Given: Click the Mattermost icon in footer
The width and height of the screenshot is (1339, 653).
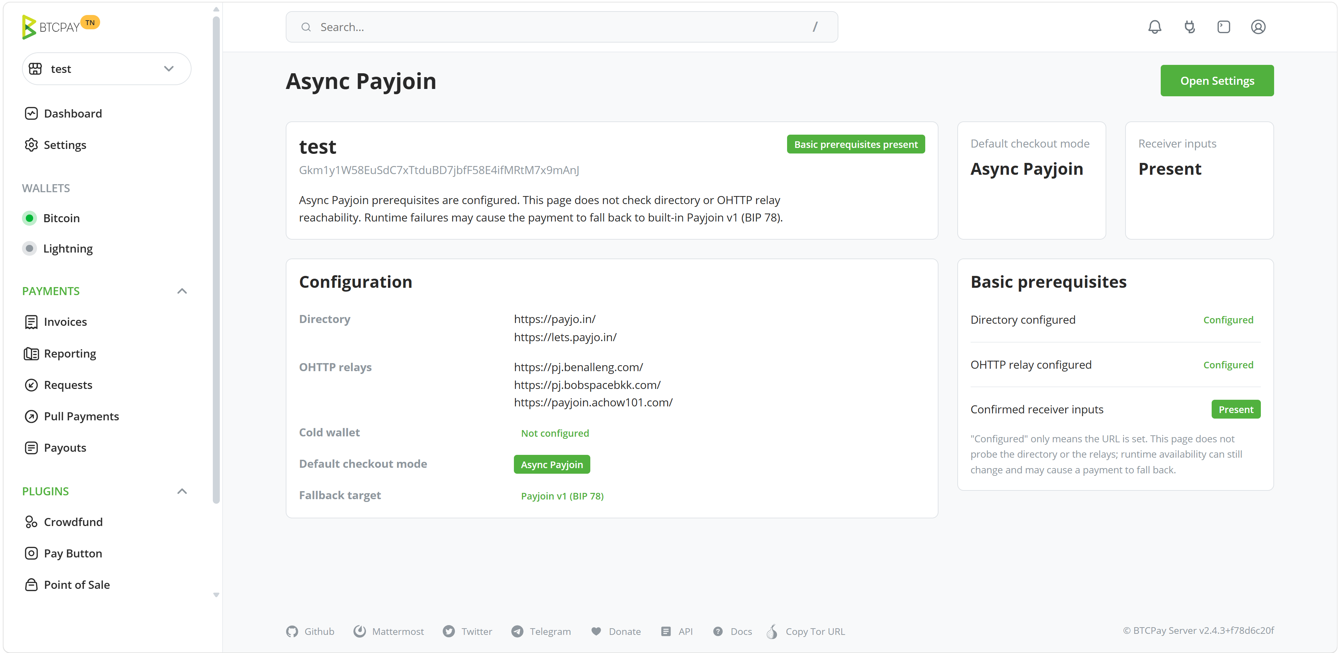Looking at the screenshot, I should (360, 631).
